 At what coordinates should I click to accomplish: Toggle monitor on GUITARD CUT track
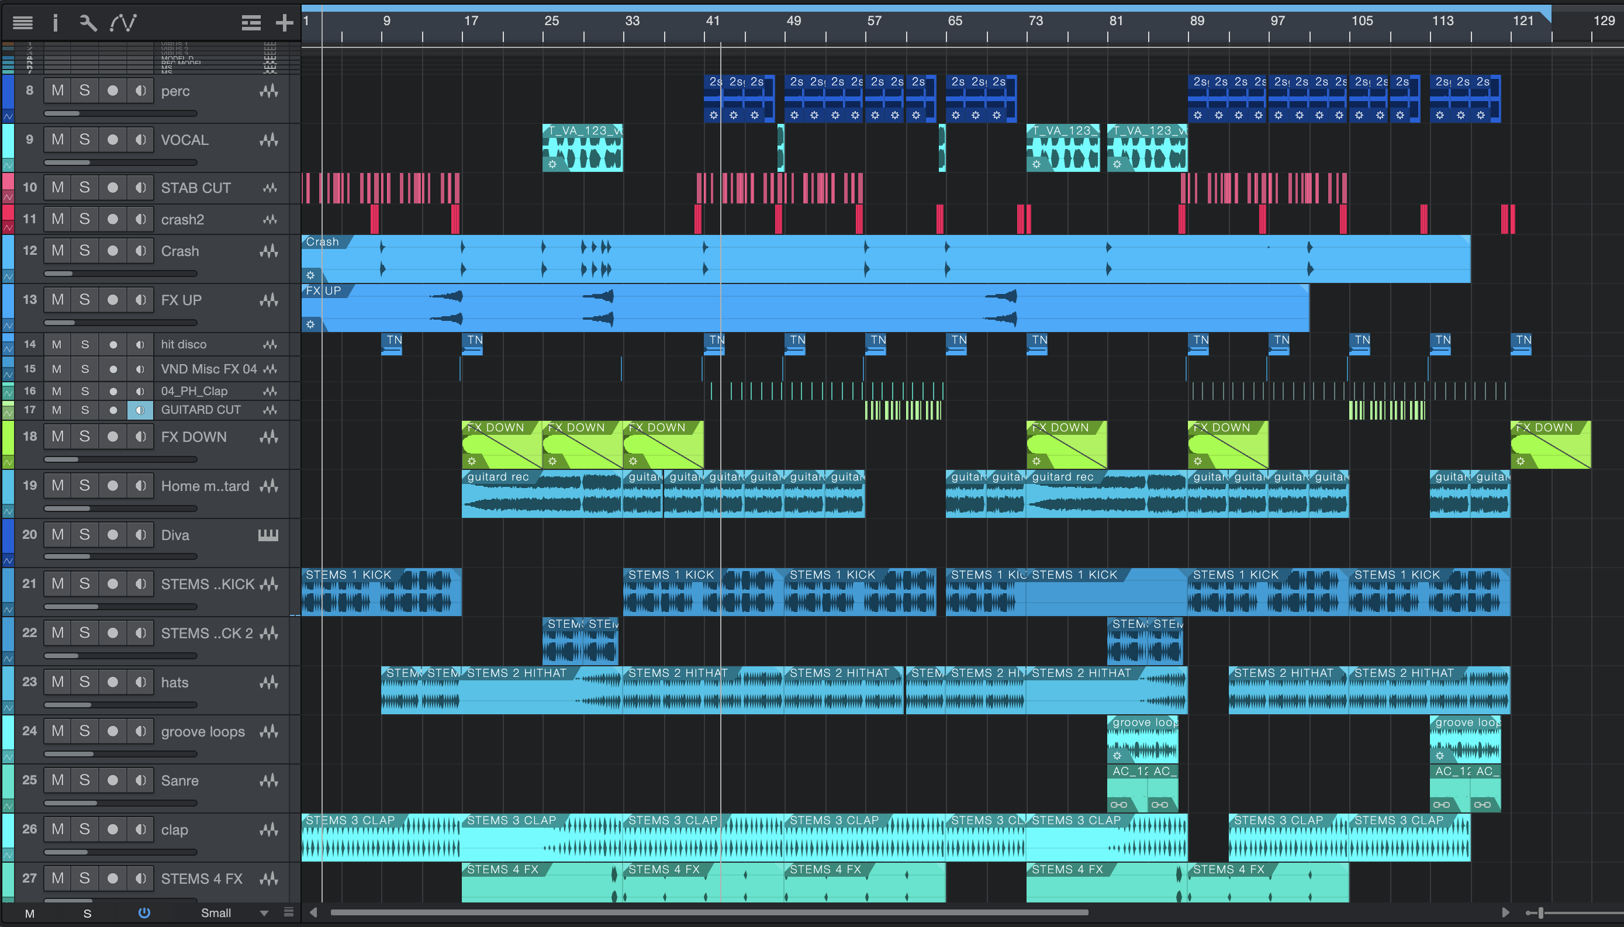(x=140, y=410)
